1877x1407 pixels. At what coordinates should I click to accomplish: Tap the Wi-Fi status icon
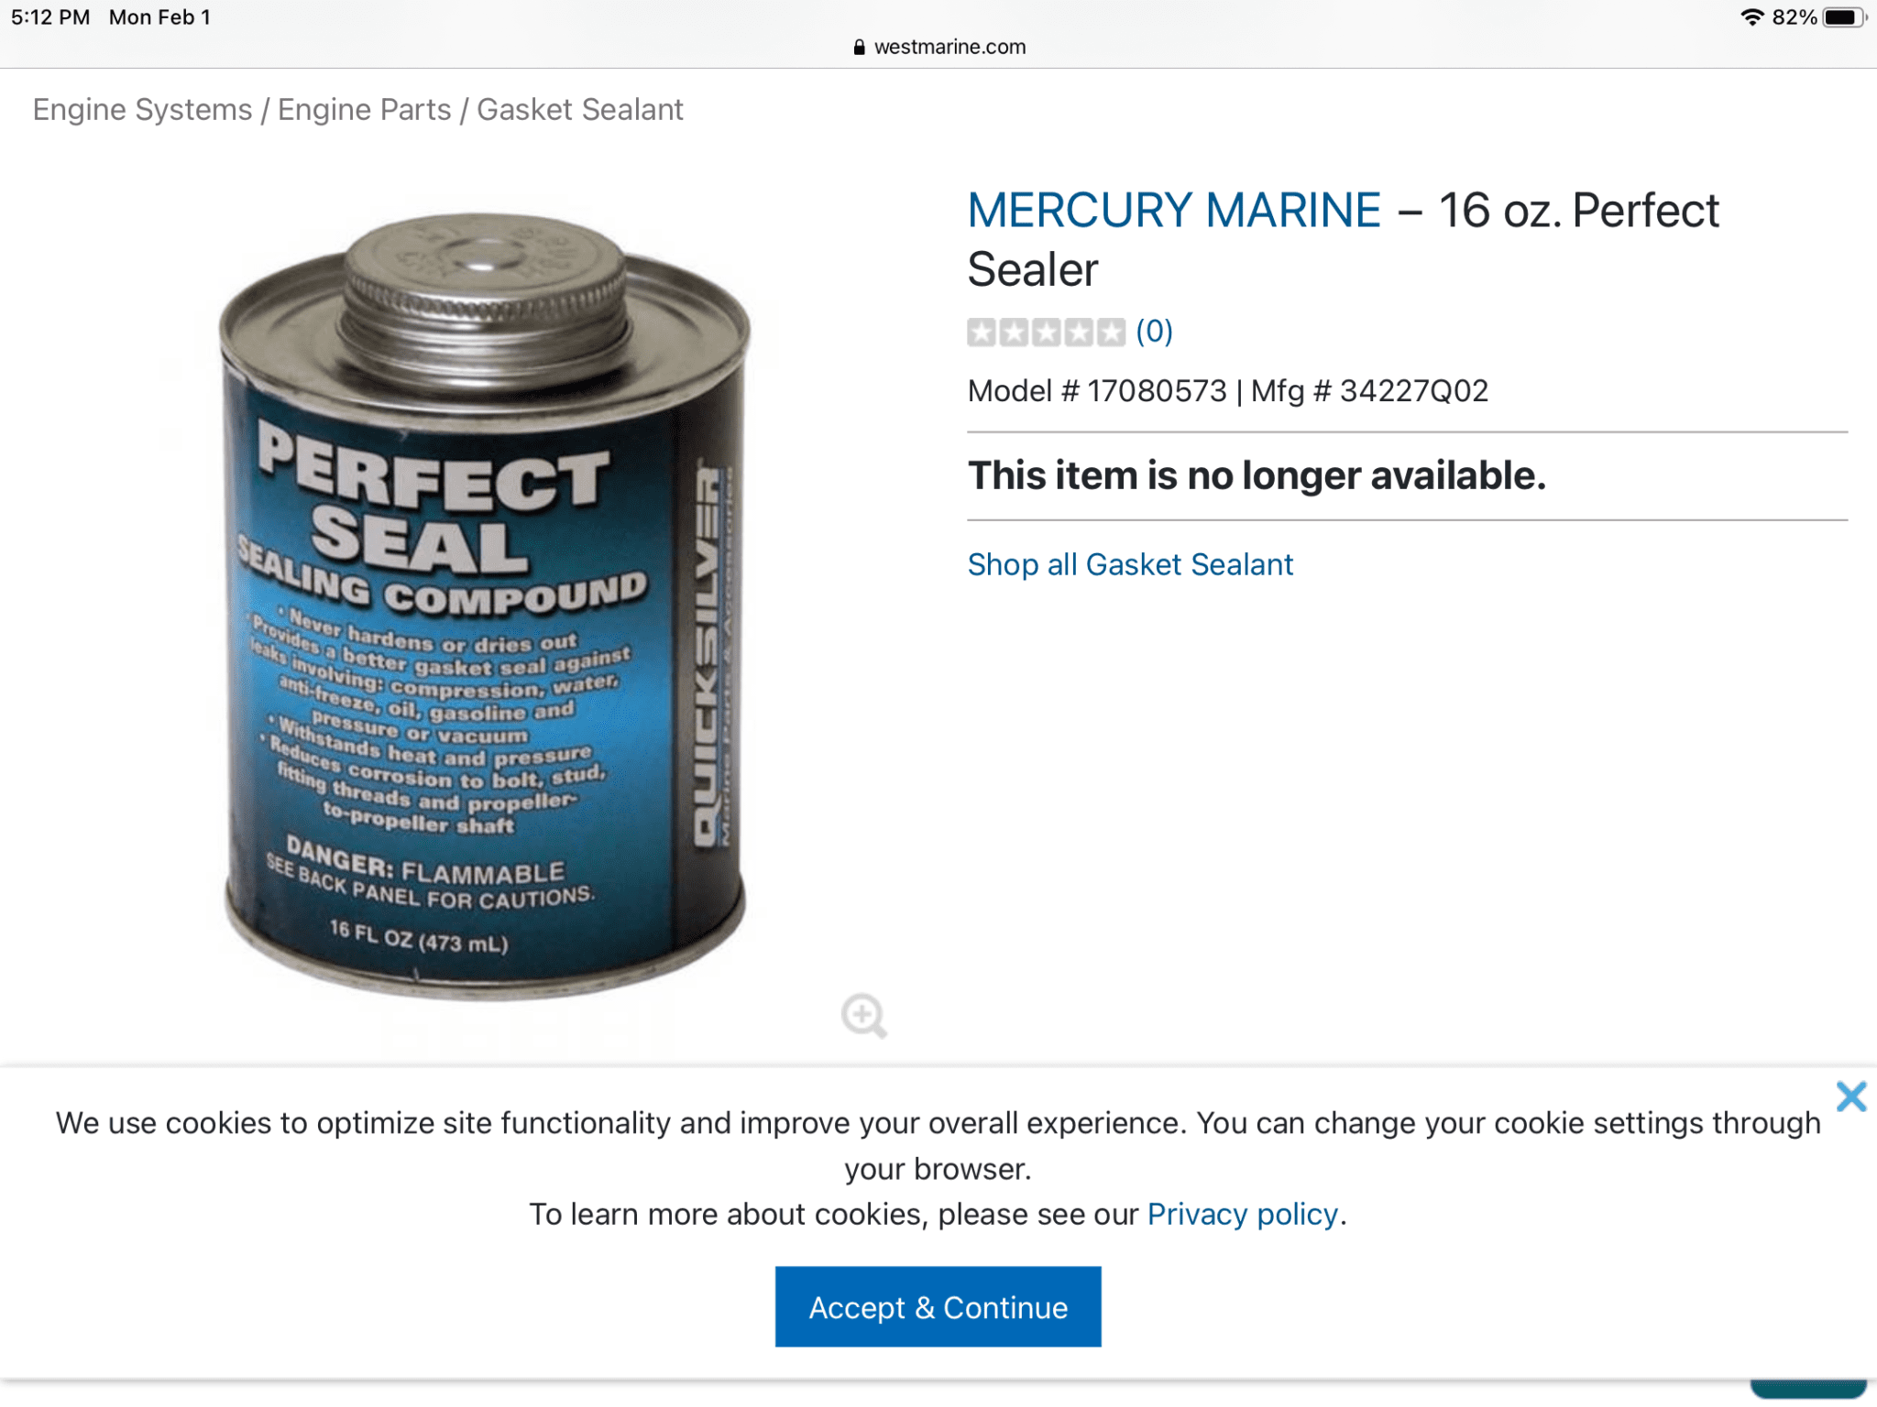coord(1751,17)
